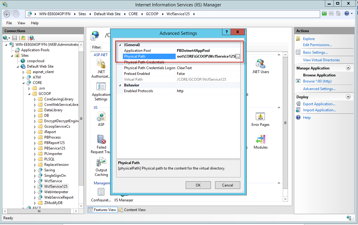This screenshot has height=225, width=358.
Task: Click the breadcrumb CORE in address bar
Action: tap(133, 14)
